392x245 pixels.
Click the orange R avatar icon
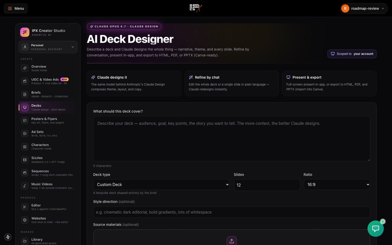pyautogui.click(x=345, y=8)
